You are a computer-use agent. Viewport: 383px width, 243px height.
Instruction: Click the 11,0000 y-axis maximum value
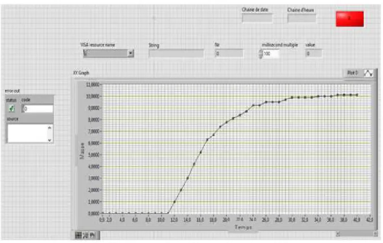(x=92, y=85)
